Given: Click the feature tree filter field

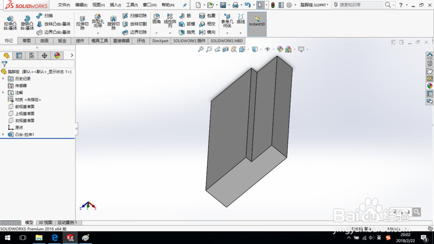Looking at the screenshot, I should tap(37, 64).
